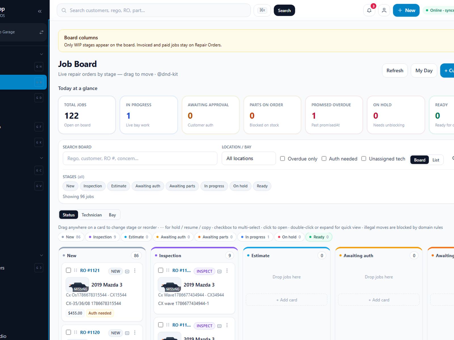Collapse sidebar section above the G C row

click(x=41, y=158)
